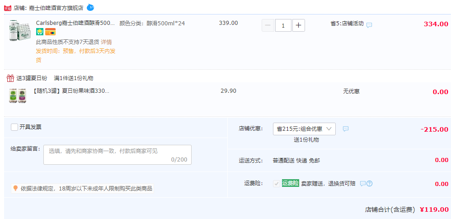Click the 18周岁以下未成年人 legal notice text
Screen dimensions: 451x219
tap(86, 189)
